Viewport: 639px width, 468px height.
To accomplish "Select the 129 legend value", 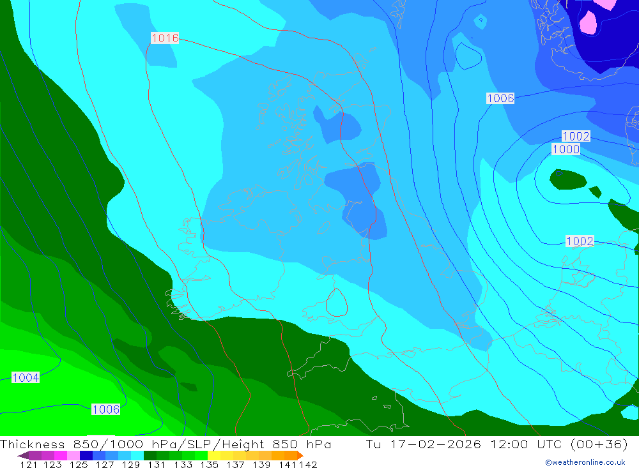I will 131,464.
